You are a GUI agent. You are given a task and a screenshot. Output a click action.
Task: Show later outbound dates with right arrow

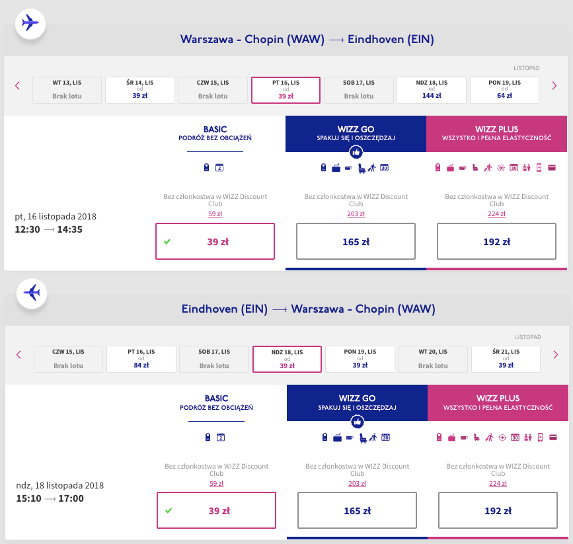coord(554,85)
